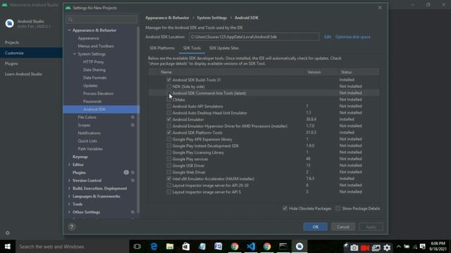This screenshot has height=253, width=451.
Task: Collapse Appearance & Behavior tree node
Action: tap(69, 30)
